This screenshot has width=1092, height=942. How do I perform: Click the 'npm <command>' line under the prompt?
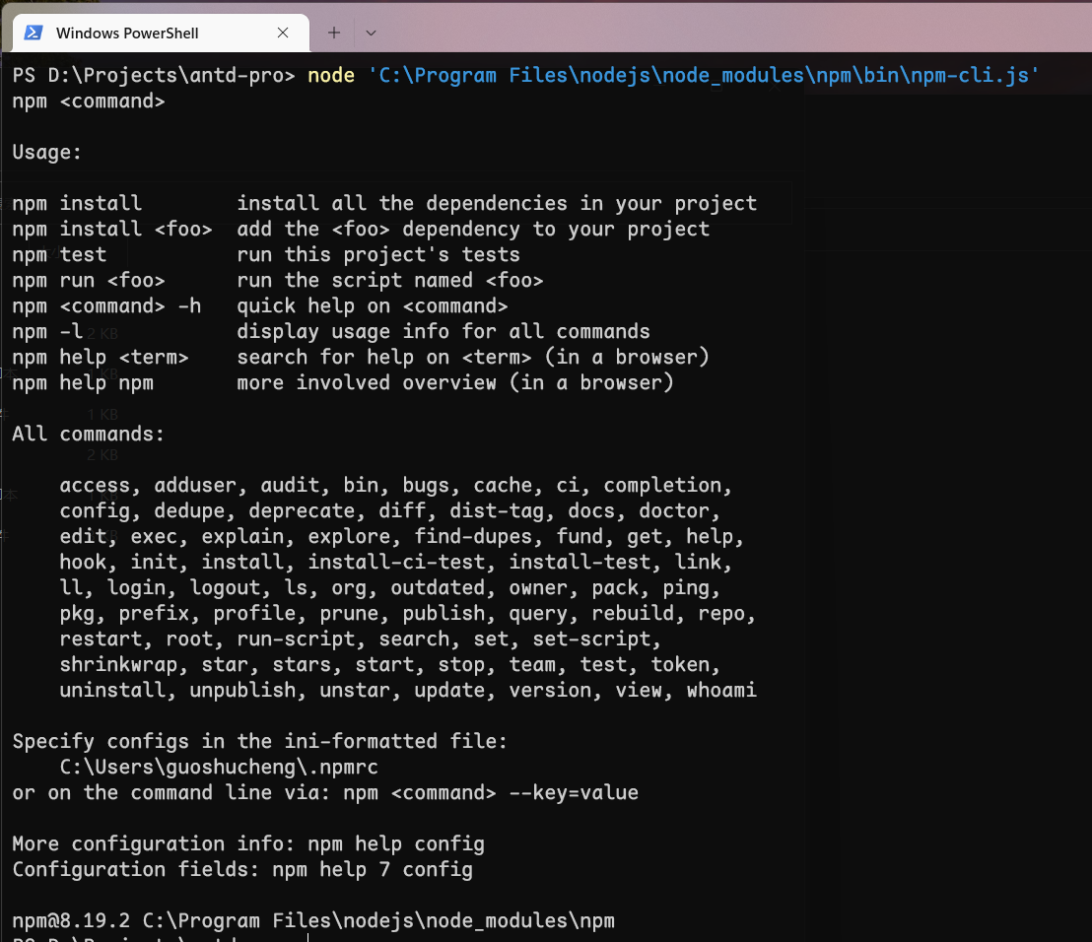89,101
